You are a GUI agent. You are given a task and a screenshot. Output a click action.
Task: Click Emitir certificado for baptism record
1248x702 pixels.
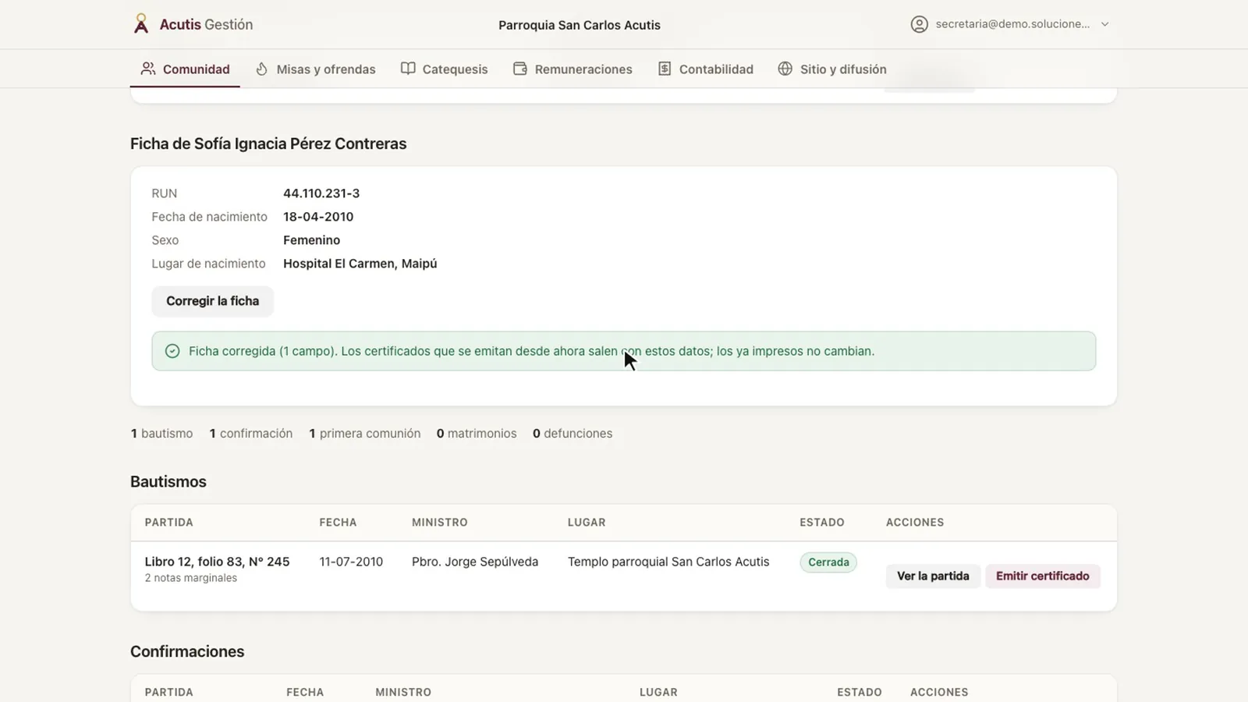[x=1043, y=576]
